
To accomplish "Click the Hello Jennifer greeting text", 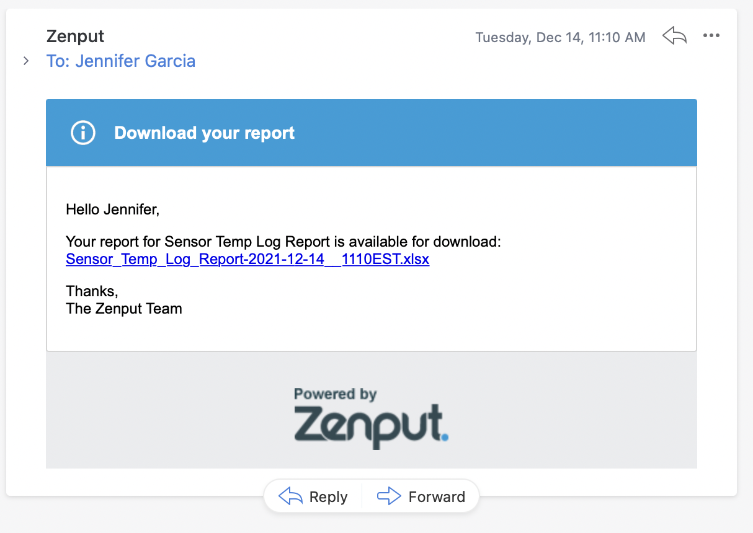I will (113, 209).
